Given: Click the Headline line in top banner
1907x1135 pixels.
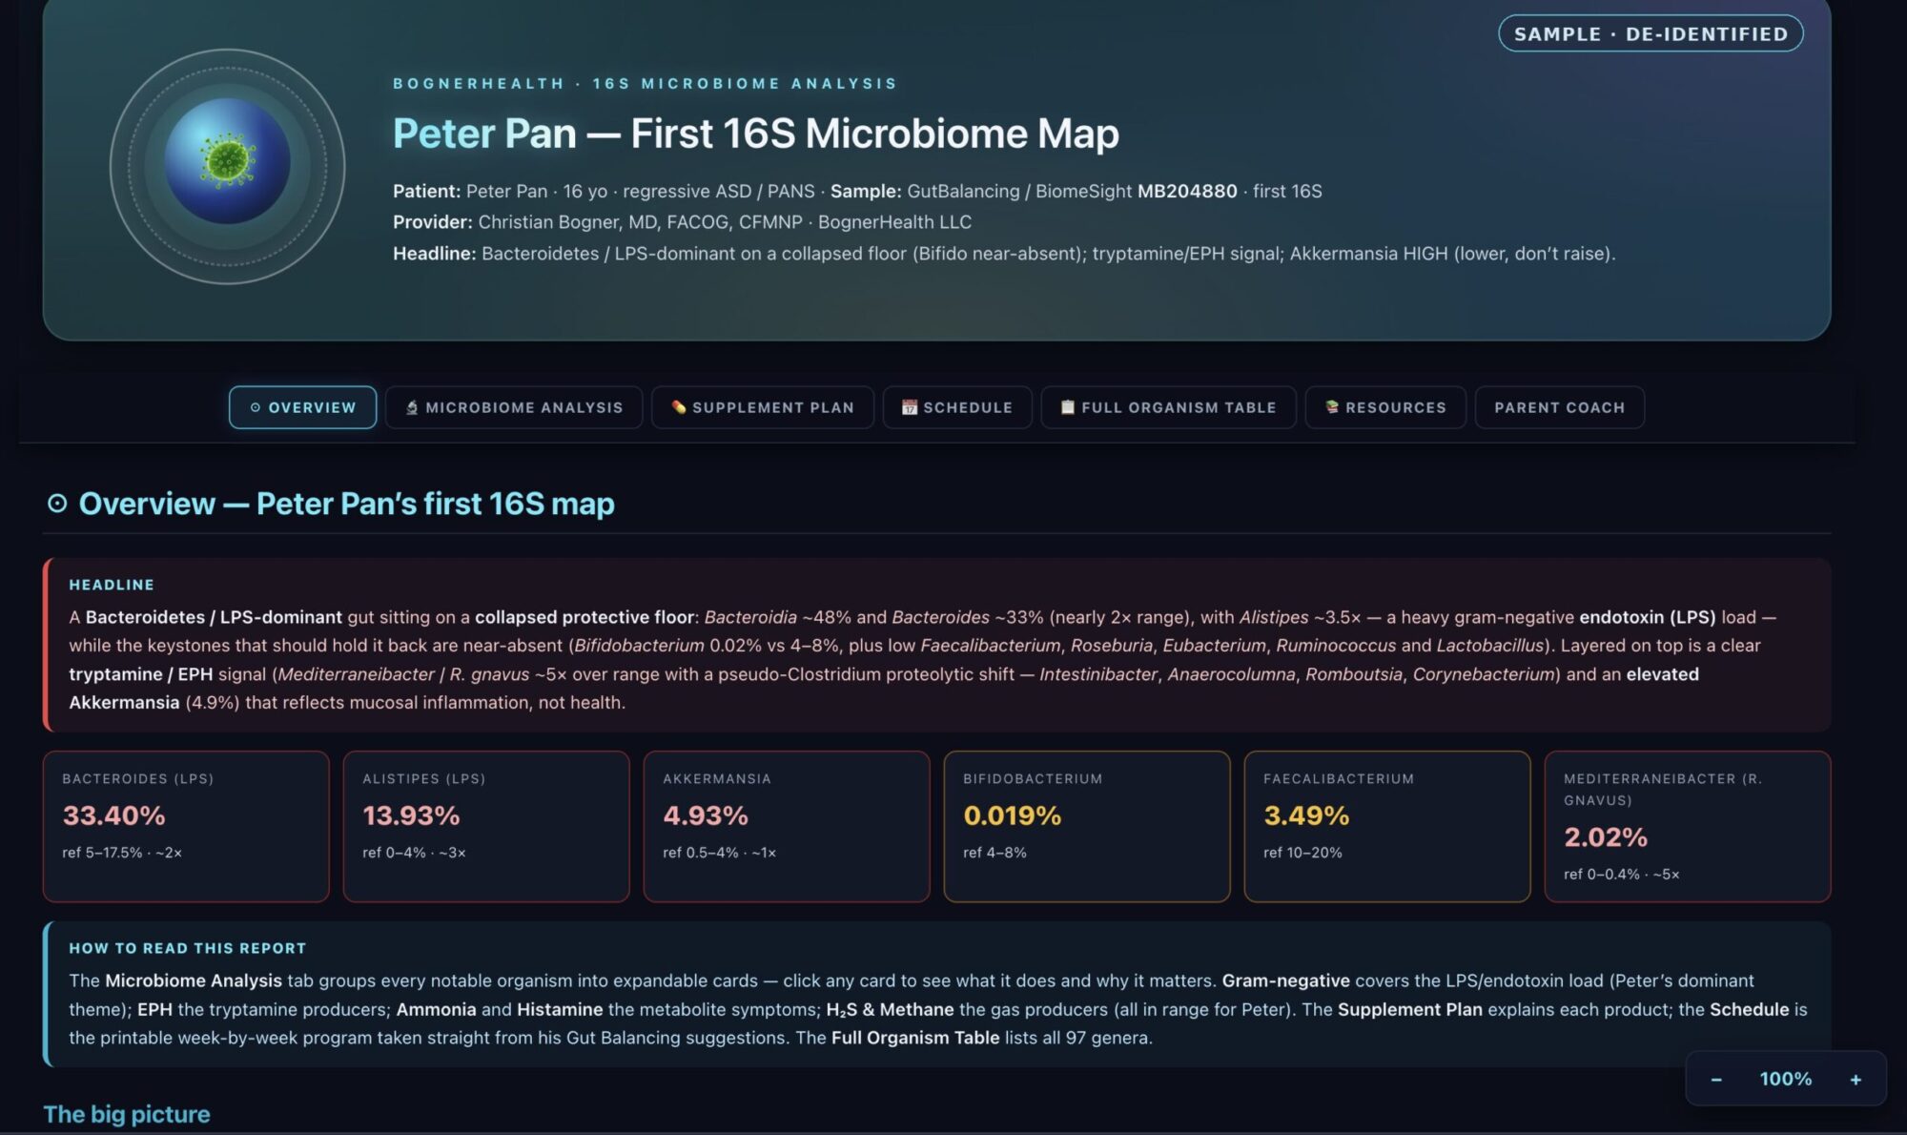Looking at the screenshot, I should (x=1004, y=254).
